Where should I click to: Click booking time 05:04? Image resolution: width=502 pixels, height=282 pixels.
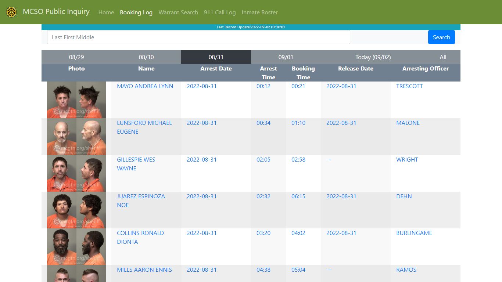(298, 270)
